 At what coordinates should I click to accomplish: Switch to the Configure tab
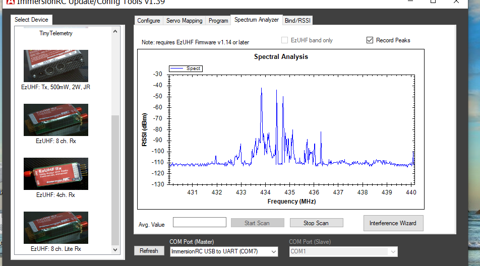(x=149, y=21)
